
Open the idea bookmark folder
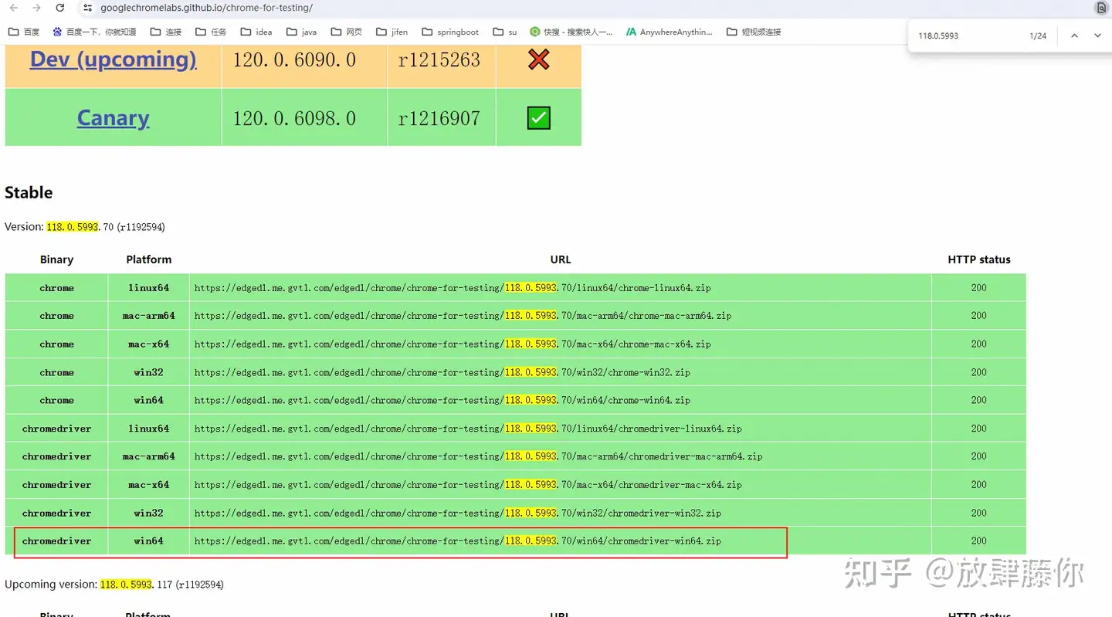[x=256, y=32]
